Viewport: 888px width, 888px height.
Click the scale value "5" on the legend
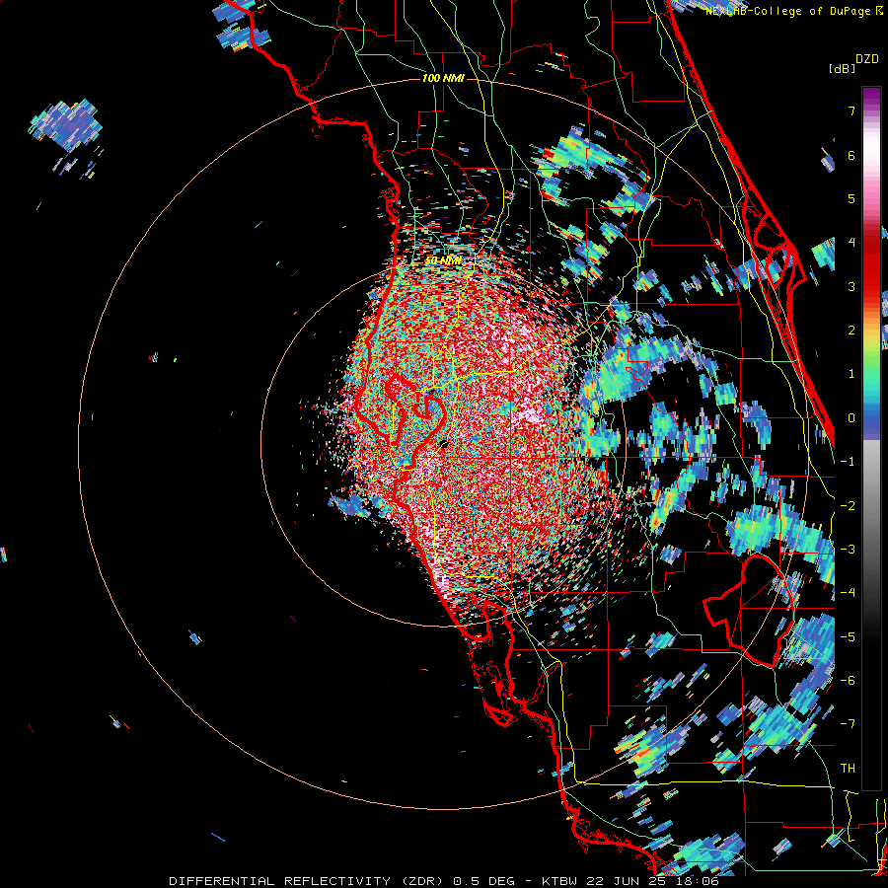coord(851,198)
